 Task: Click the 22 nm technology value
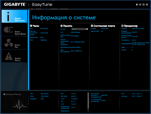pos(134,40)
